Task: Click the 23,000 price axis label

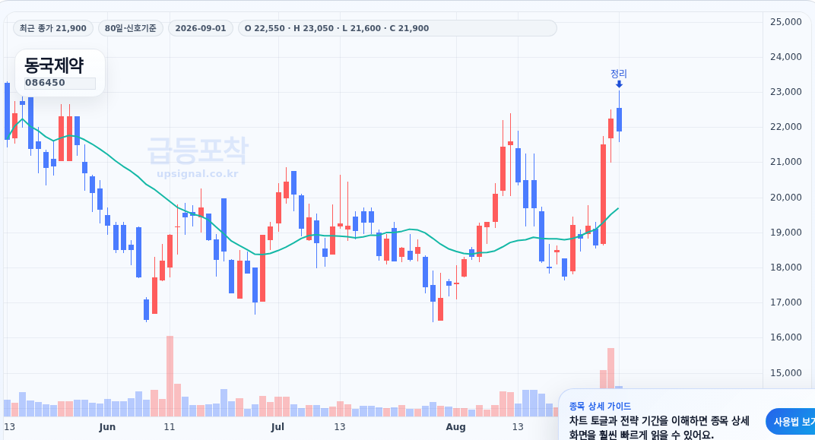Action: pos(786,92)
